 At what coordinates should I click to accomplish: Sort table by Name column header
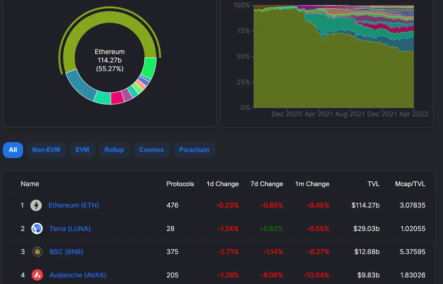pyautogui.click(x=30, y=184)
